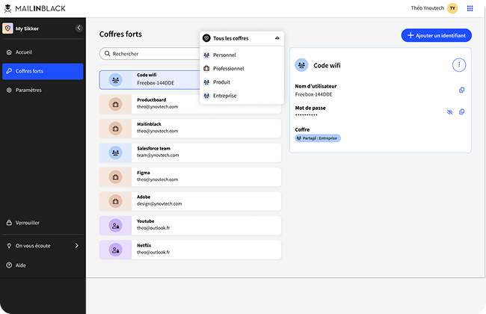
Task: Click the Code wifi detail header icon
Action: (301, 65)
